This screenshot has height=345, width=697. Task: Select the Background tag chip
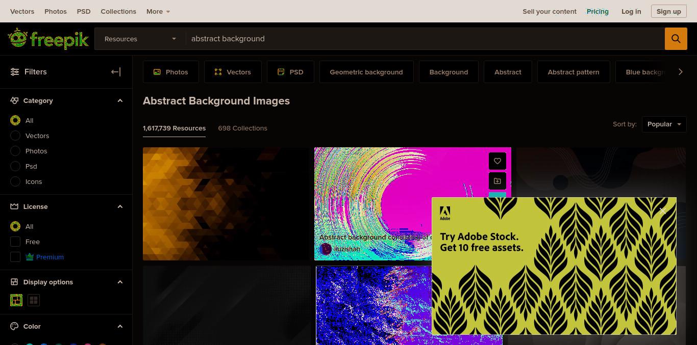(449, 72)
